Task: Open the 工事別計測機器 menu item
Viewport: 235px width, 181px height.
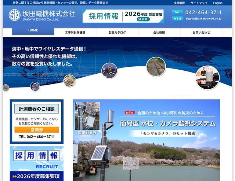Action: (75, 33)
